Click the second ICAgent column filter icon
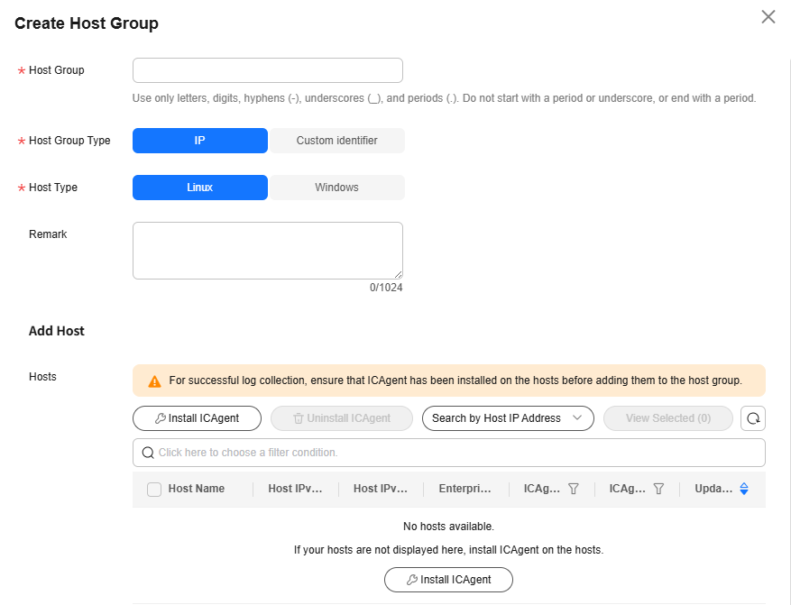Screen dimensions: 791x605 [x=658, y=489]
